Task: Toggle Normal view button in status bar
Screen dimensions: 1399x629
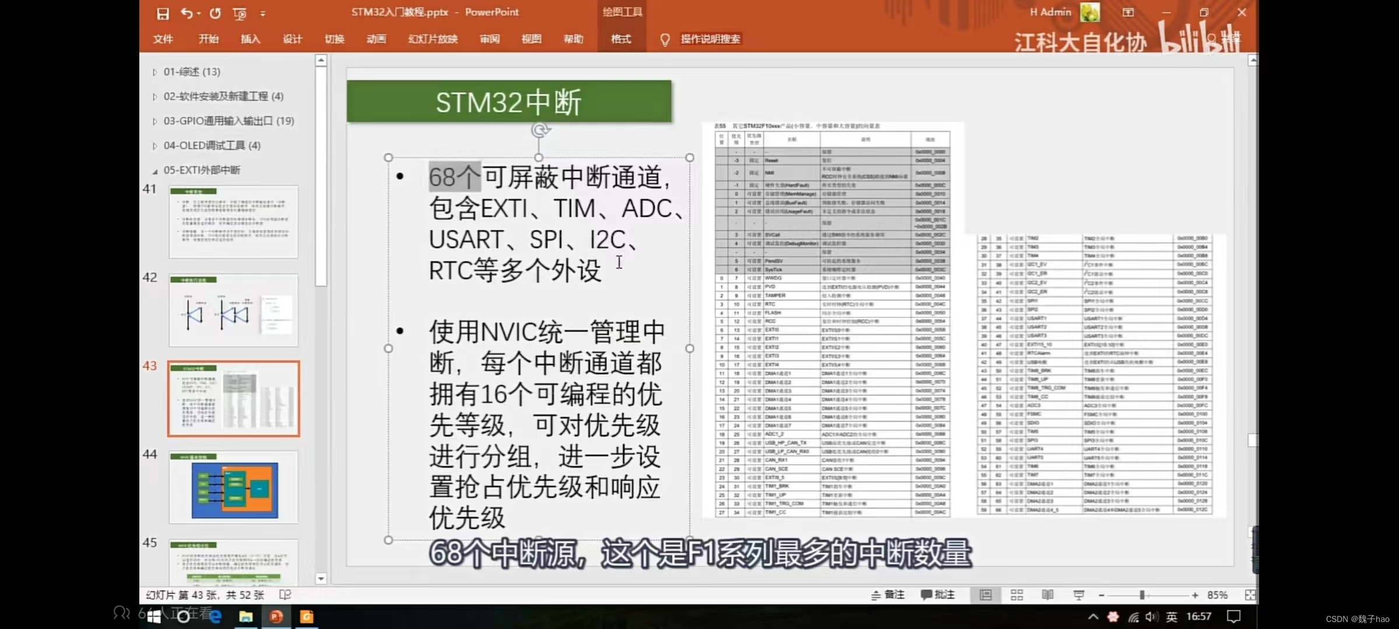Action: [x=986, y=595]
